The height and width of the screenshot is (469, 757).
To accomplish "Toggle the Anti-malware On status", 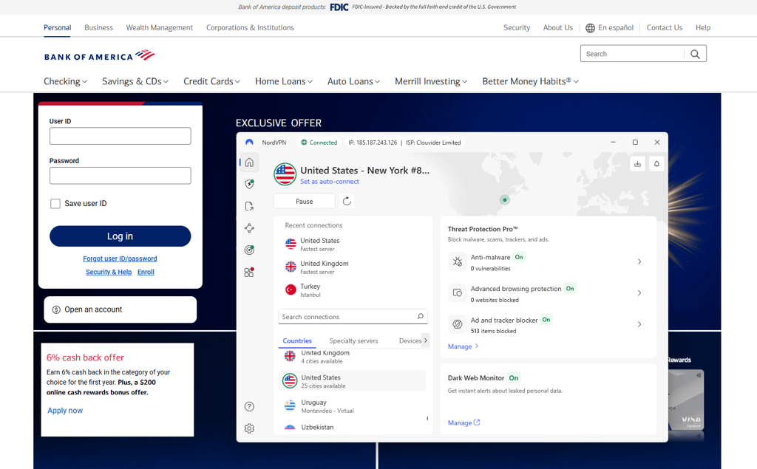I will (x=519, y=257).
